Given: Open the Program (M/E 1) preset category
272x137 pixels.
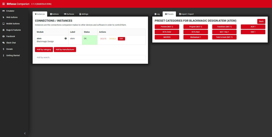Looking at the screenshot, I should point(195,27).
